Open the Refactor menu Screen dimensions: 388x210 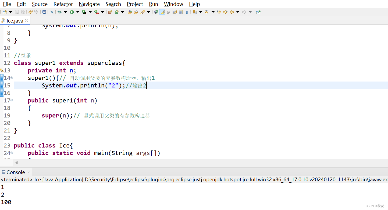(63, 4)
